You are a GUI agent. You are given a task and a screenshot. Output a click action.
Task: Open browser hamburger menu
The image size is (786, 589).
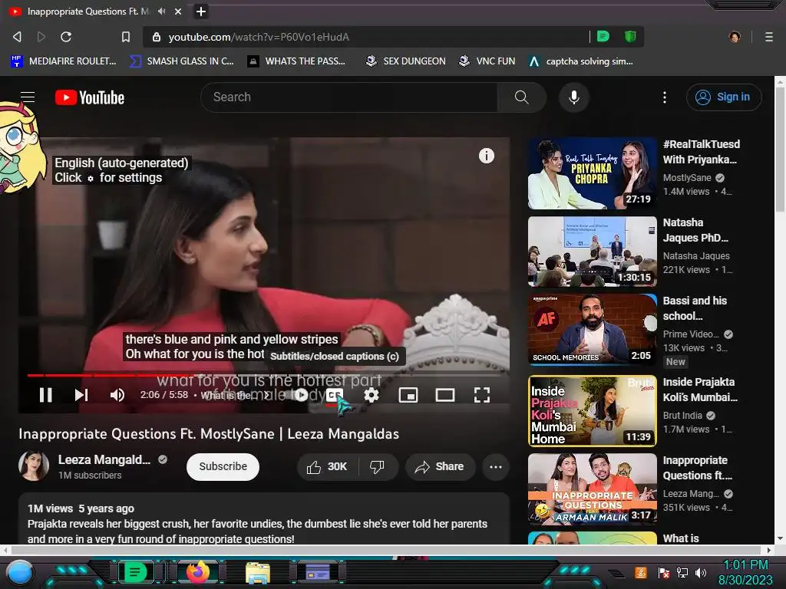[769, 37]
